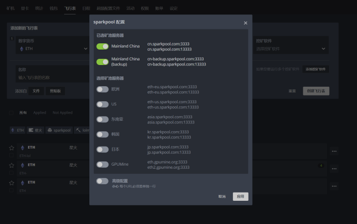Click the lolm miner filter chip

pyautogui.click(x=82, y=130)
